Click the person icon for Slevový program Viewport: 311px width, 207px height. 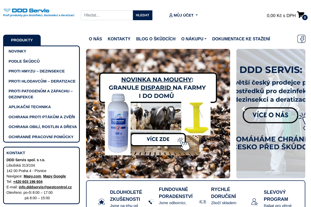click(x=254, y=202)
